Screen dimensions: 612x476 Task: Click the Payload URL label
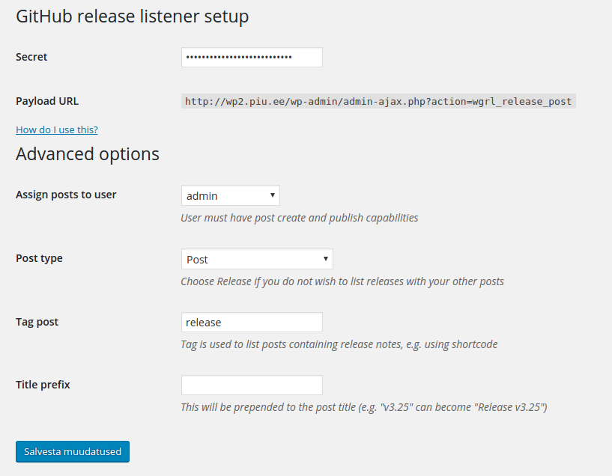[47, 101]
